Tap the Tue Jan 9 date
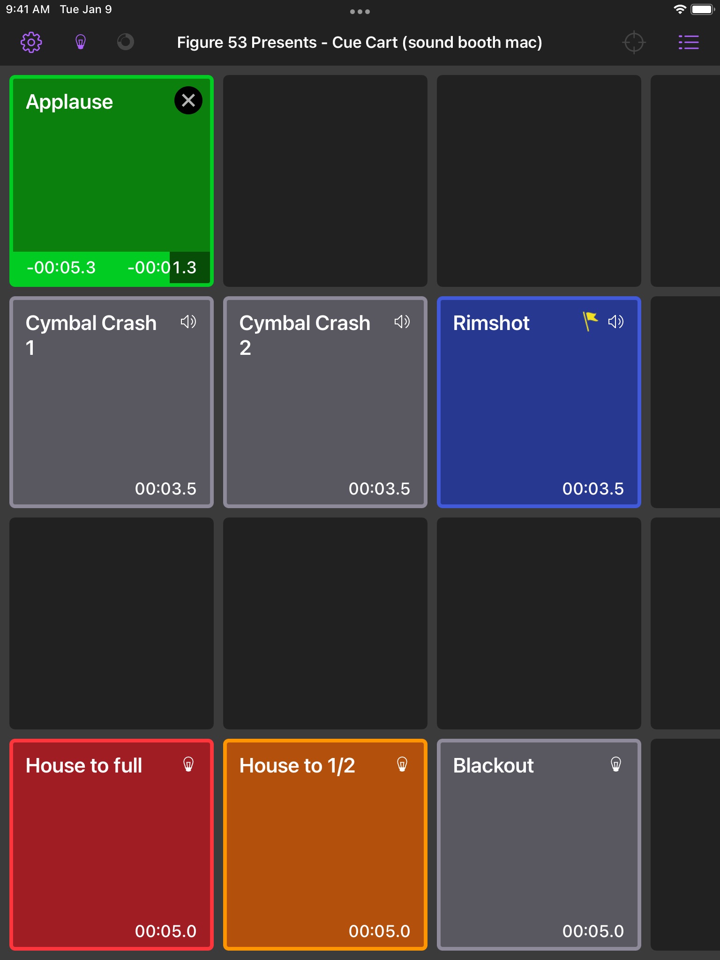The width and height of the screenshot is (720, 960). [x=86, y=9]
